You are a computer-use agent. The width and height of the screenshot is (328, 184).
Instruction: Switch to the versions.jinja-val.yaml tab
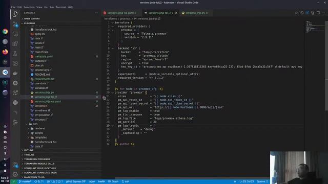[122, 13]
